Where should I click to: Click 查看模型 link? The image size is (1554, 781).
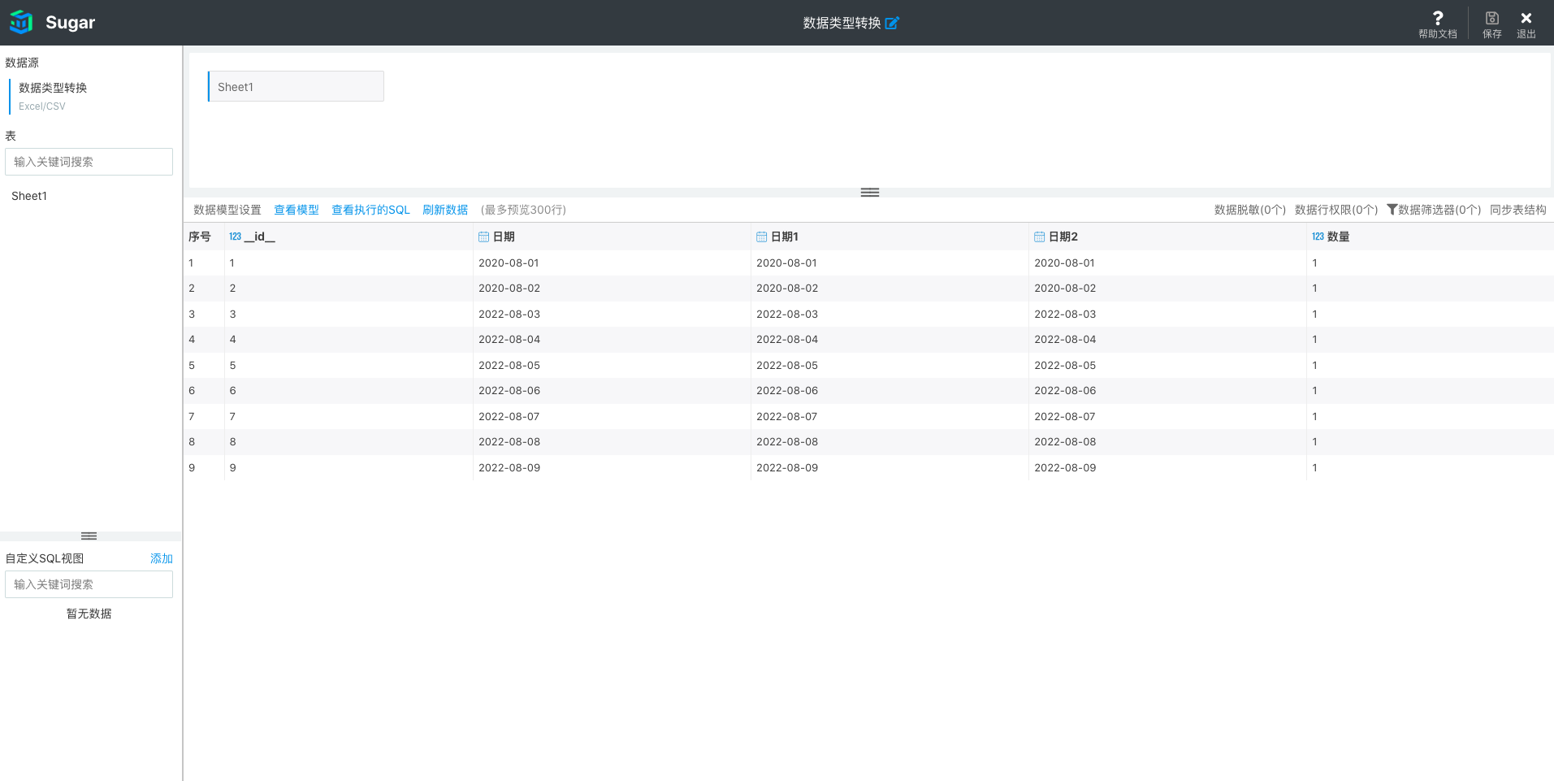296,210
